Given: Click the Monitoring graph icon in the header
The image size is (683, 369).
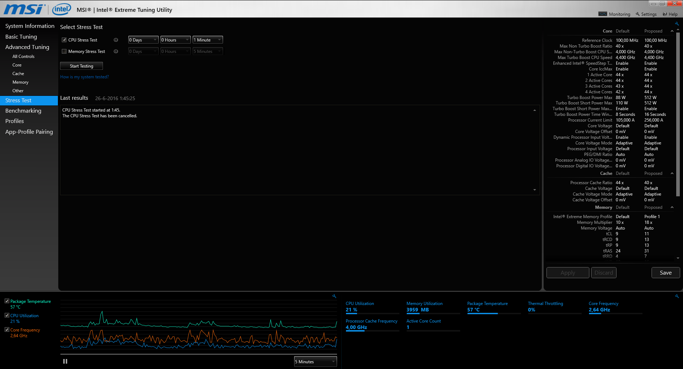Looking at the screenshot, I should 603,14.
